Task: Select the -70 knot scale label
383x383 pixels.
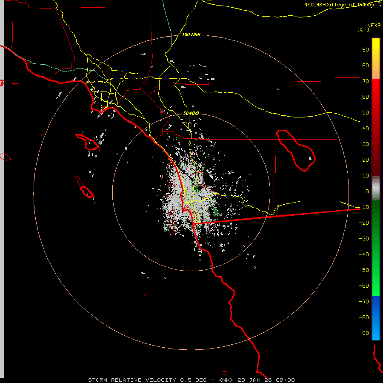Action: tap(364, 302)
